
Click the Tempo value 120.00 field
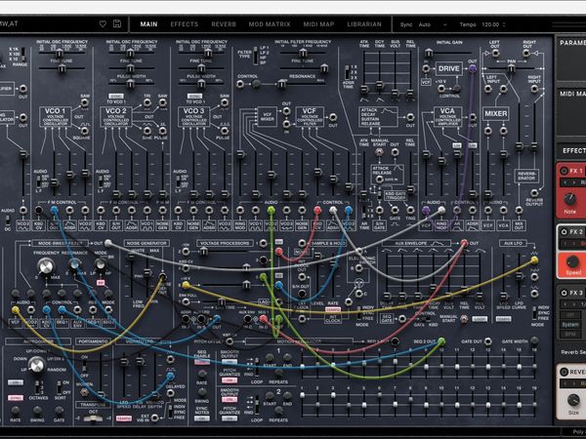[490, 24]
